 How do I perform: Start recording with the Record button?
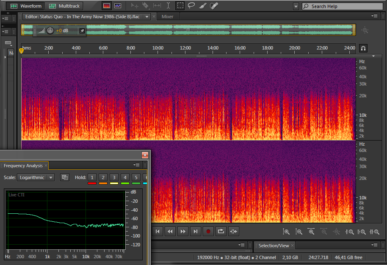[208, 232]
